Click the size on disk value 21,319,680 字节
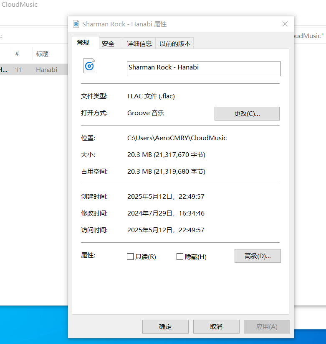 tap(166, 171)
